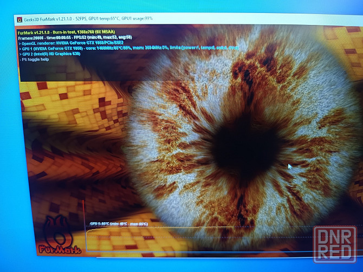Click the white mouse cursor on the eye
Screen dimensions: 363x272
tap(289, 167)
